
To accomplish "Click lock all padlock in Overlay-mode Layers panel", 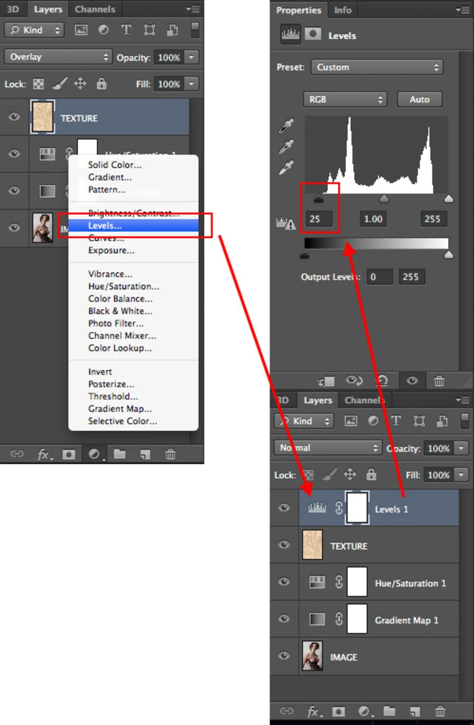I will 101,83.
